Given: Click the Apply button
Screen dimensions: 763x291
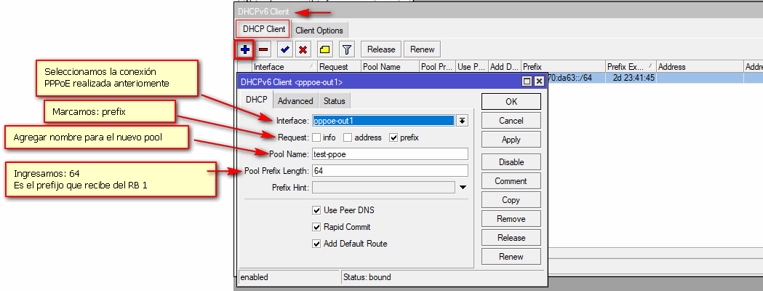Looking at the screenshot, I should [x=511, y=140].
